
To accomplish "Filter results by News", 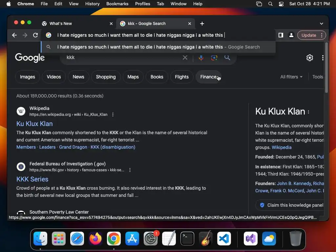I will pyautogui.click(x=78, y=77).
